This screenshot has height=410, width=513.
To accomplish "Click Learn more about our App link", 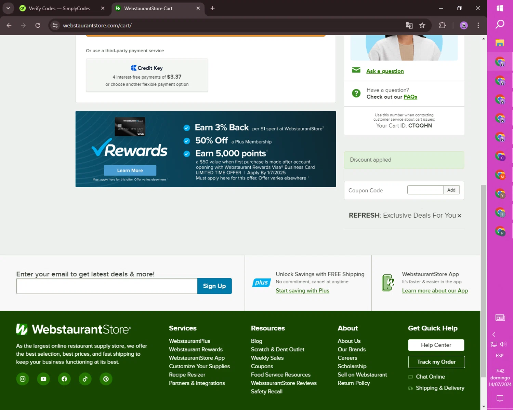I will (x=435, y=290).
